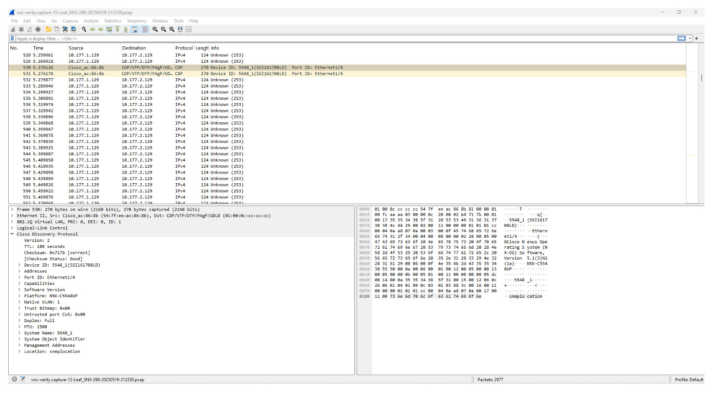Image resolution: width=715 pixels, height=393 pixels.
Task: Select packet 540 at time 5.359947
Action: (347, 129)
